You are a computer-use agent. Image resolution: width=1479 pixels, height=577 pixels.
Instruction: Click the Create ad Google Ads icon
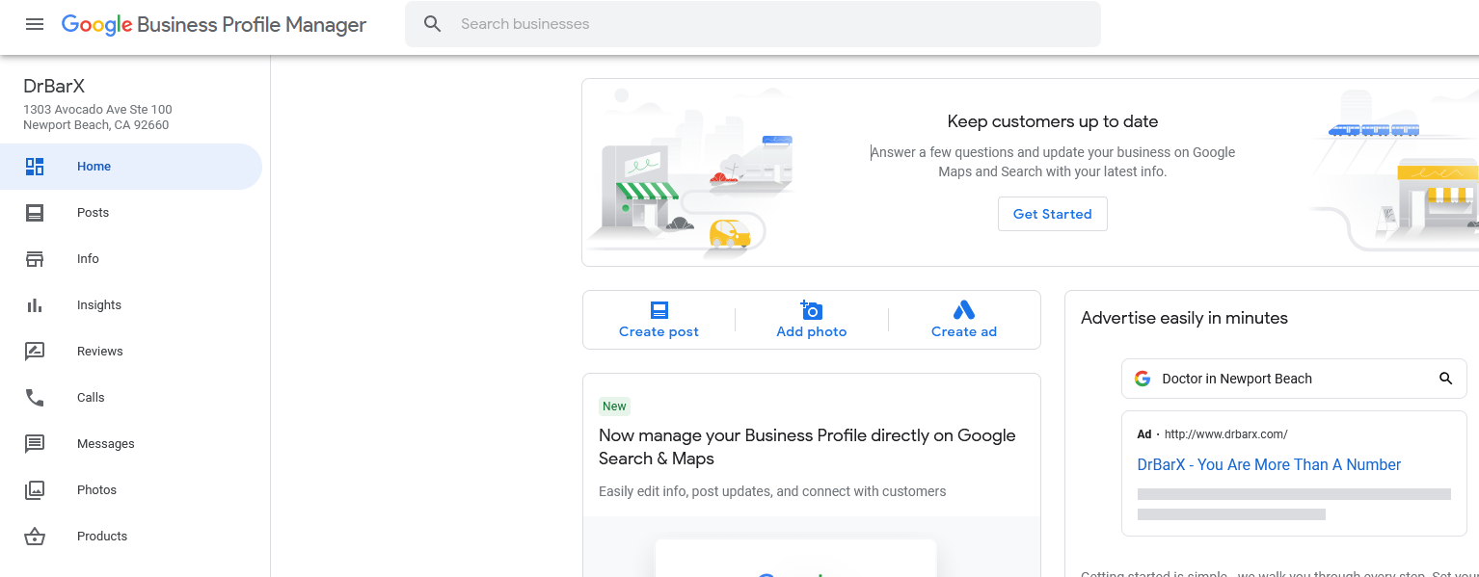coord(964,310)
